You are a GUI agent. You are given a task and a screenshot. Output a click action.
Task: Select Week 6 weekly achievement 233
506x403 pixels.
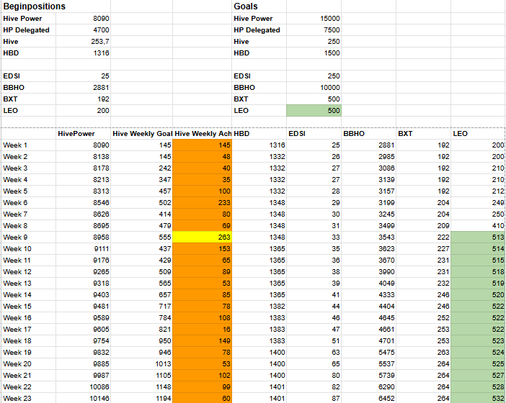tap(202, 203)
